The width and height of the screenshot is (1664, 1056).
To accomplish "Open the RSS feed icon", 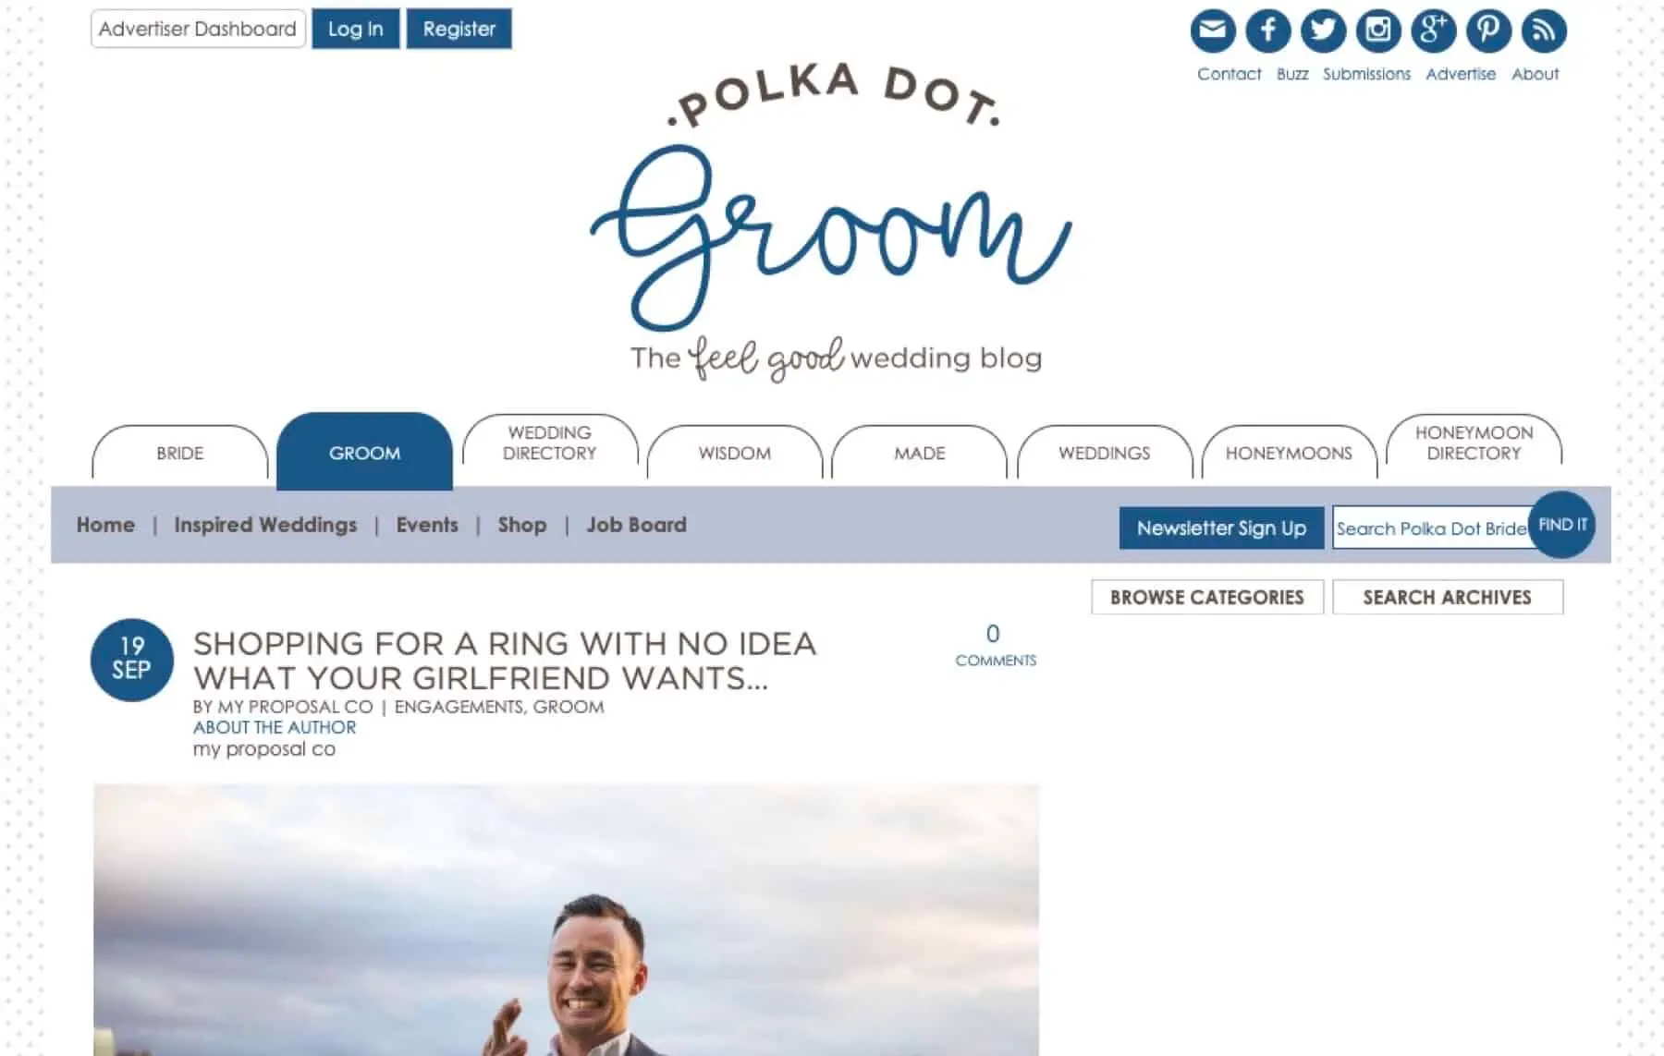I will (1544, 31).
